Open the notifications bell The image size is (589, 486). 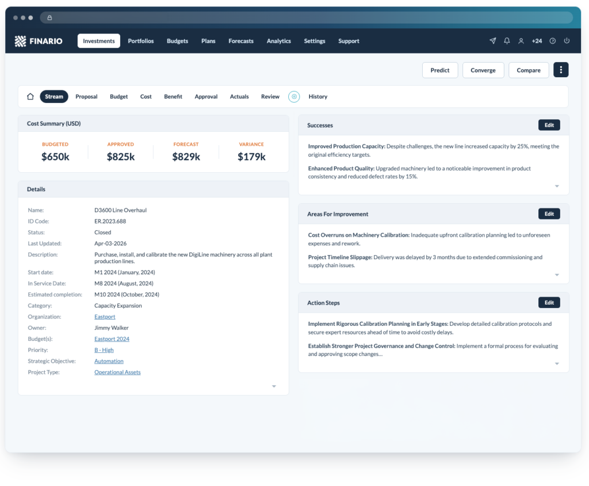507,41
